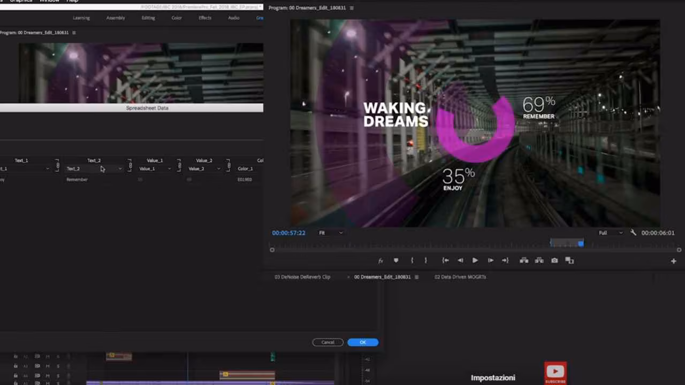
Task: Click the right zoom scroll bar handle
Action: tap(679, 250)
